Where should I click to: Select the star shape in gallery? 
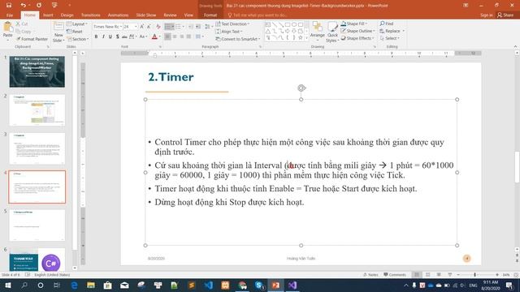click(301, 38)
